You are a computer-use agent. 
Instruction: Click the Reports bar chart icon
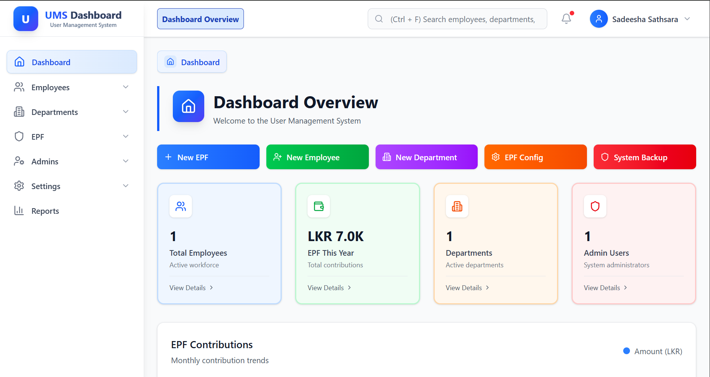click(19, 210)
